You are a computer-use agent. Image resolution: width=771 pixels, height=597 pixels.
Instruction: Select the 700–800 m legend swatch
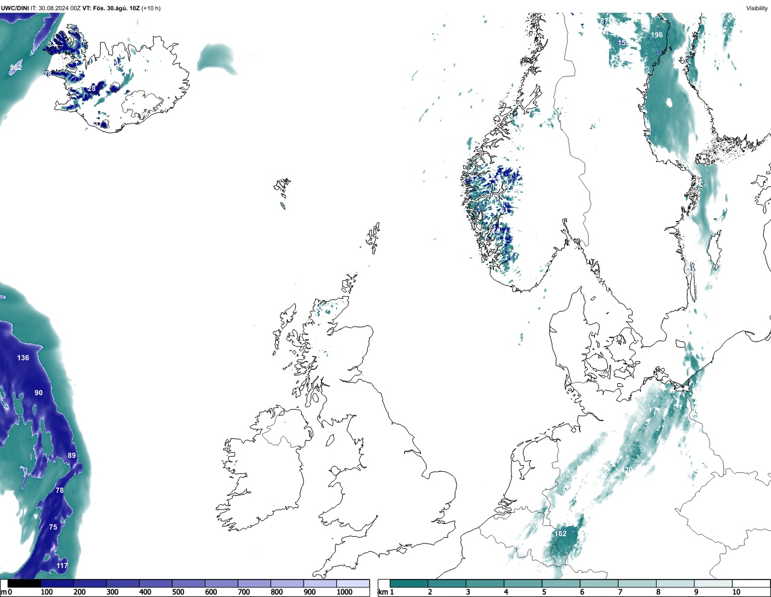(254, 583)
